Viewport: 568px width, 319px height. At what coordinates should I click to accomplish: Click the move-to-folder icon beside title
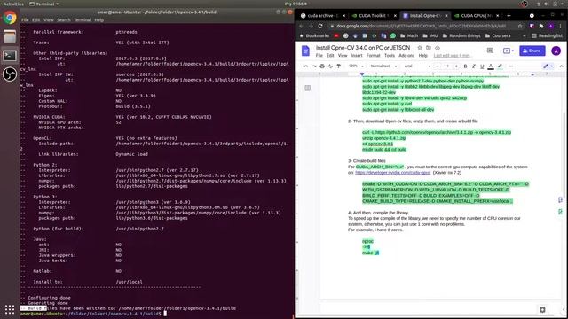(429, 48)
